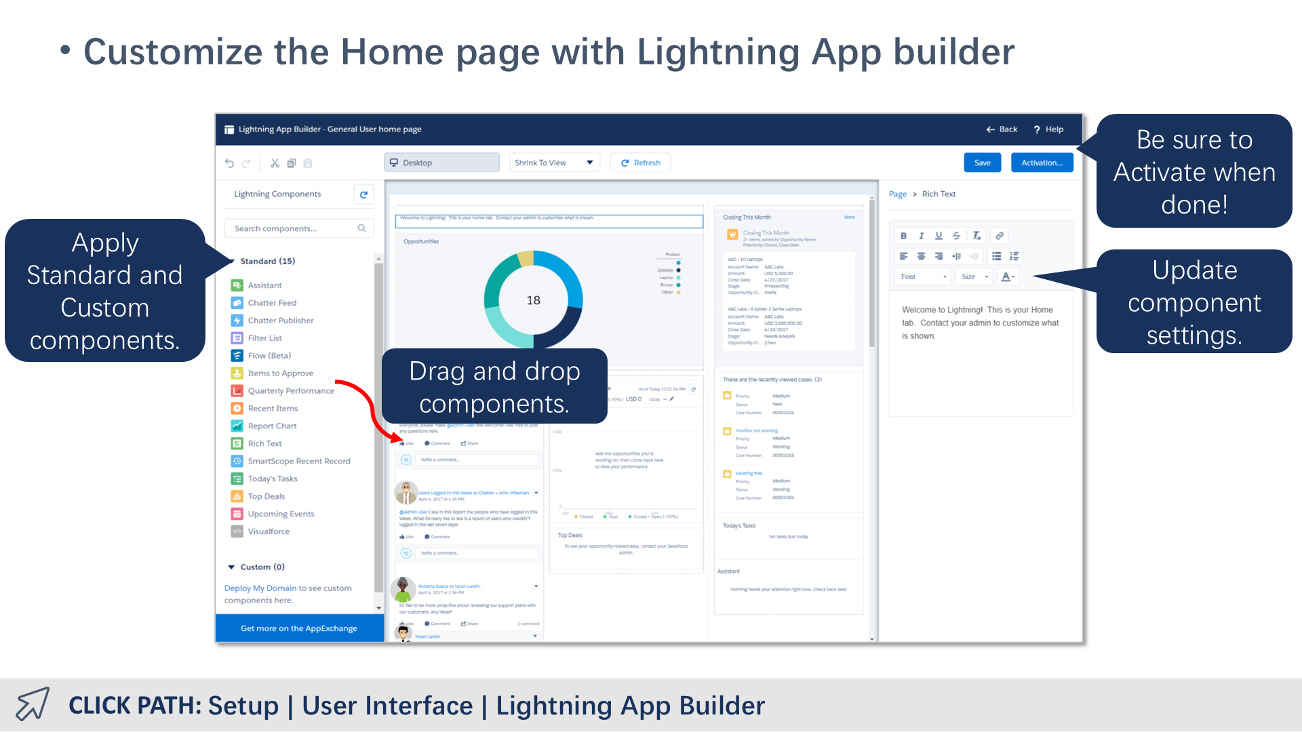Click the Deploy My Domain link

(260, 588)
